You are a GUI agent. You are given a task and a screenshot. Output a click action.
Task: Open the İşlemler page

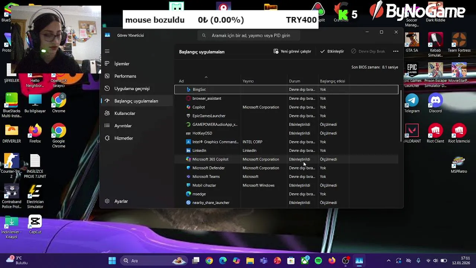137,64
